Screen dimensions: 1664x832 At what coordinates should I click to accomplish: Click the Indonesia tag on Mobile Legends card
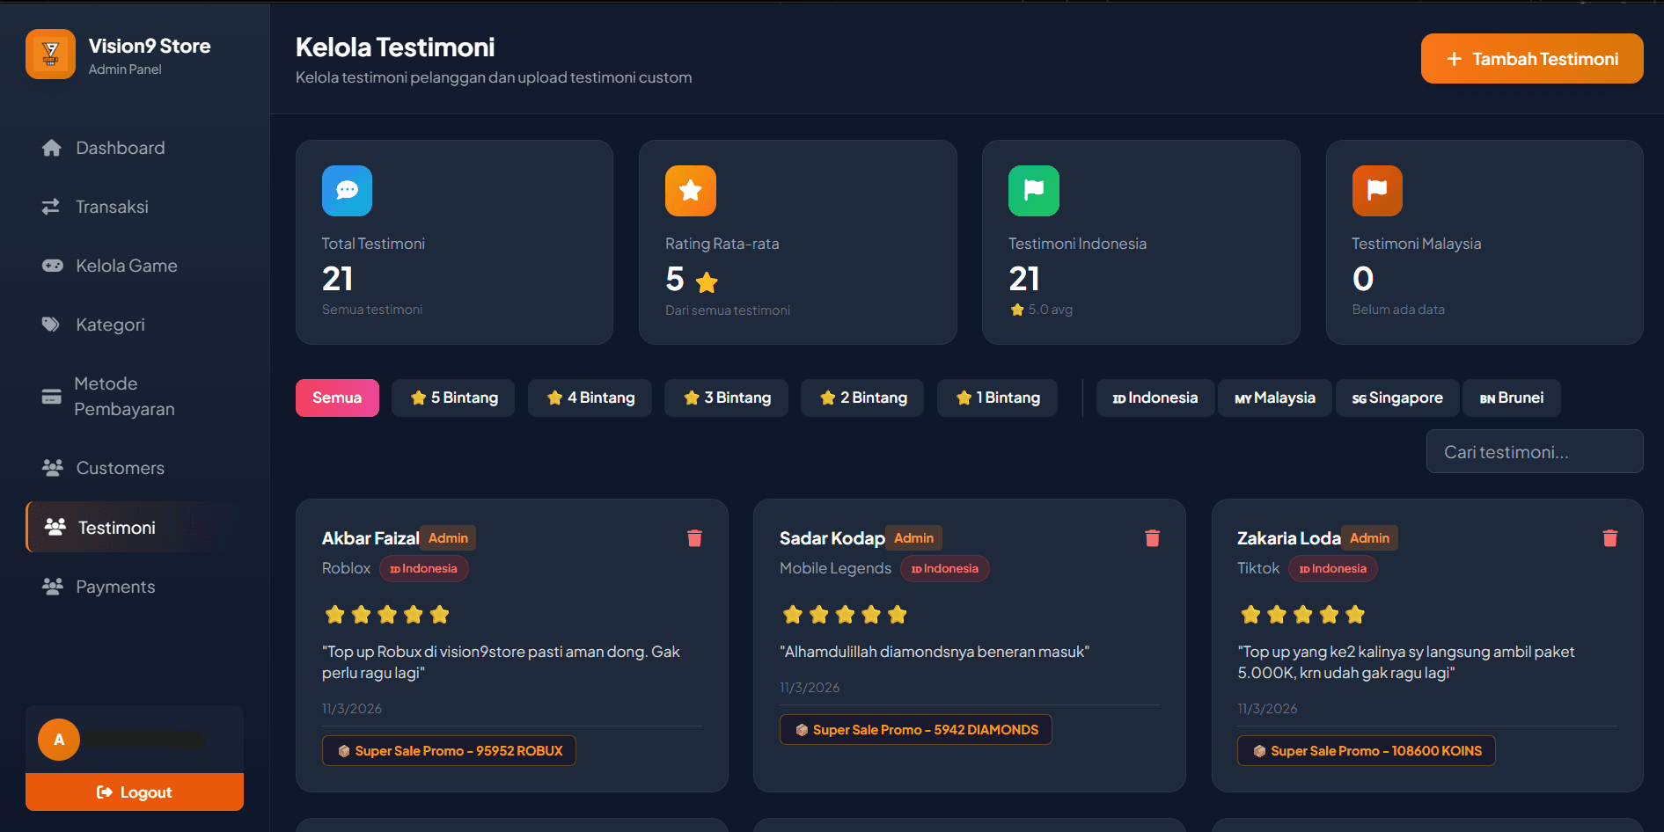(x=945, y=568)
